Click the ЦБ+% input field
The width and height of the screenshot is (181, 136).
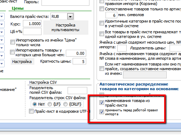point(32,31)
